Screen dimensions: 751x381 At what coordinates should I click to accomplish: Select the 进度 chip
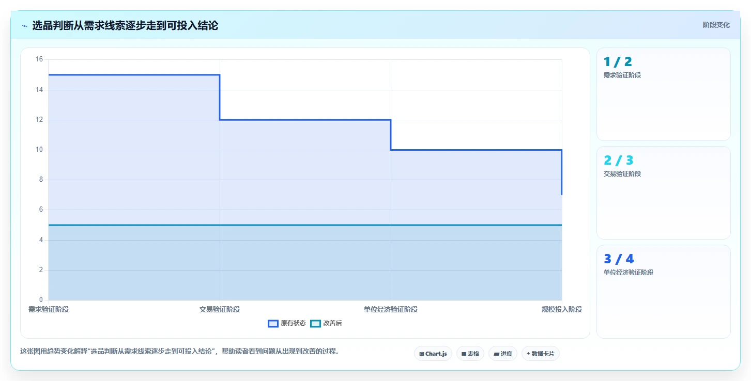503,354
